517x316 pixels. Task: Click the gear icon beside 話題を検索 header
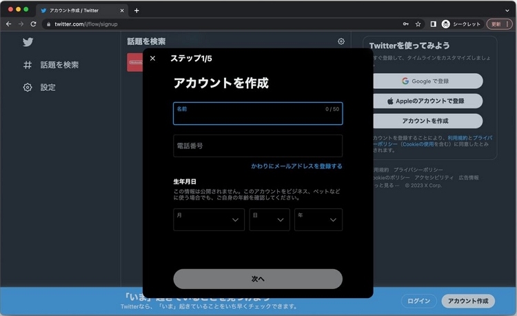click(341, 41)
